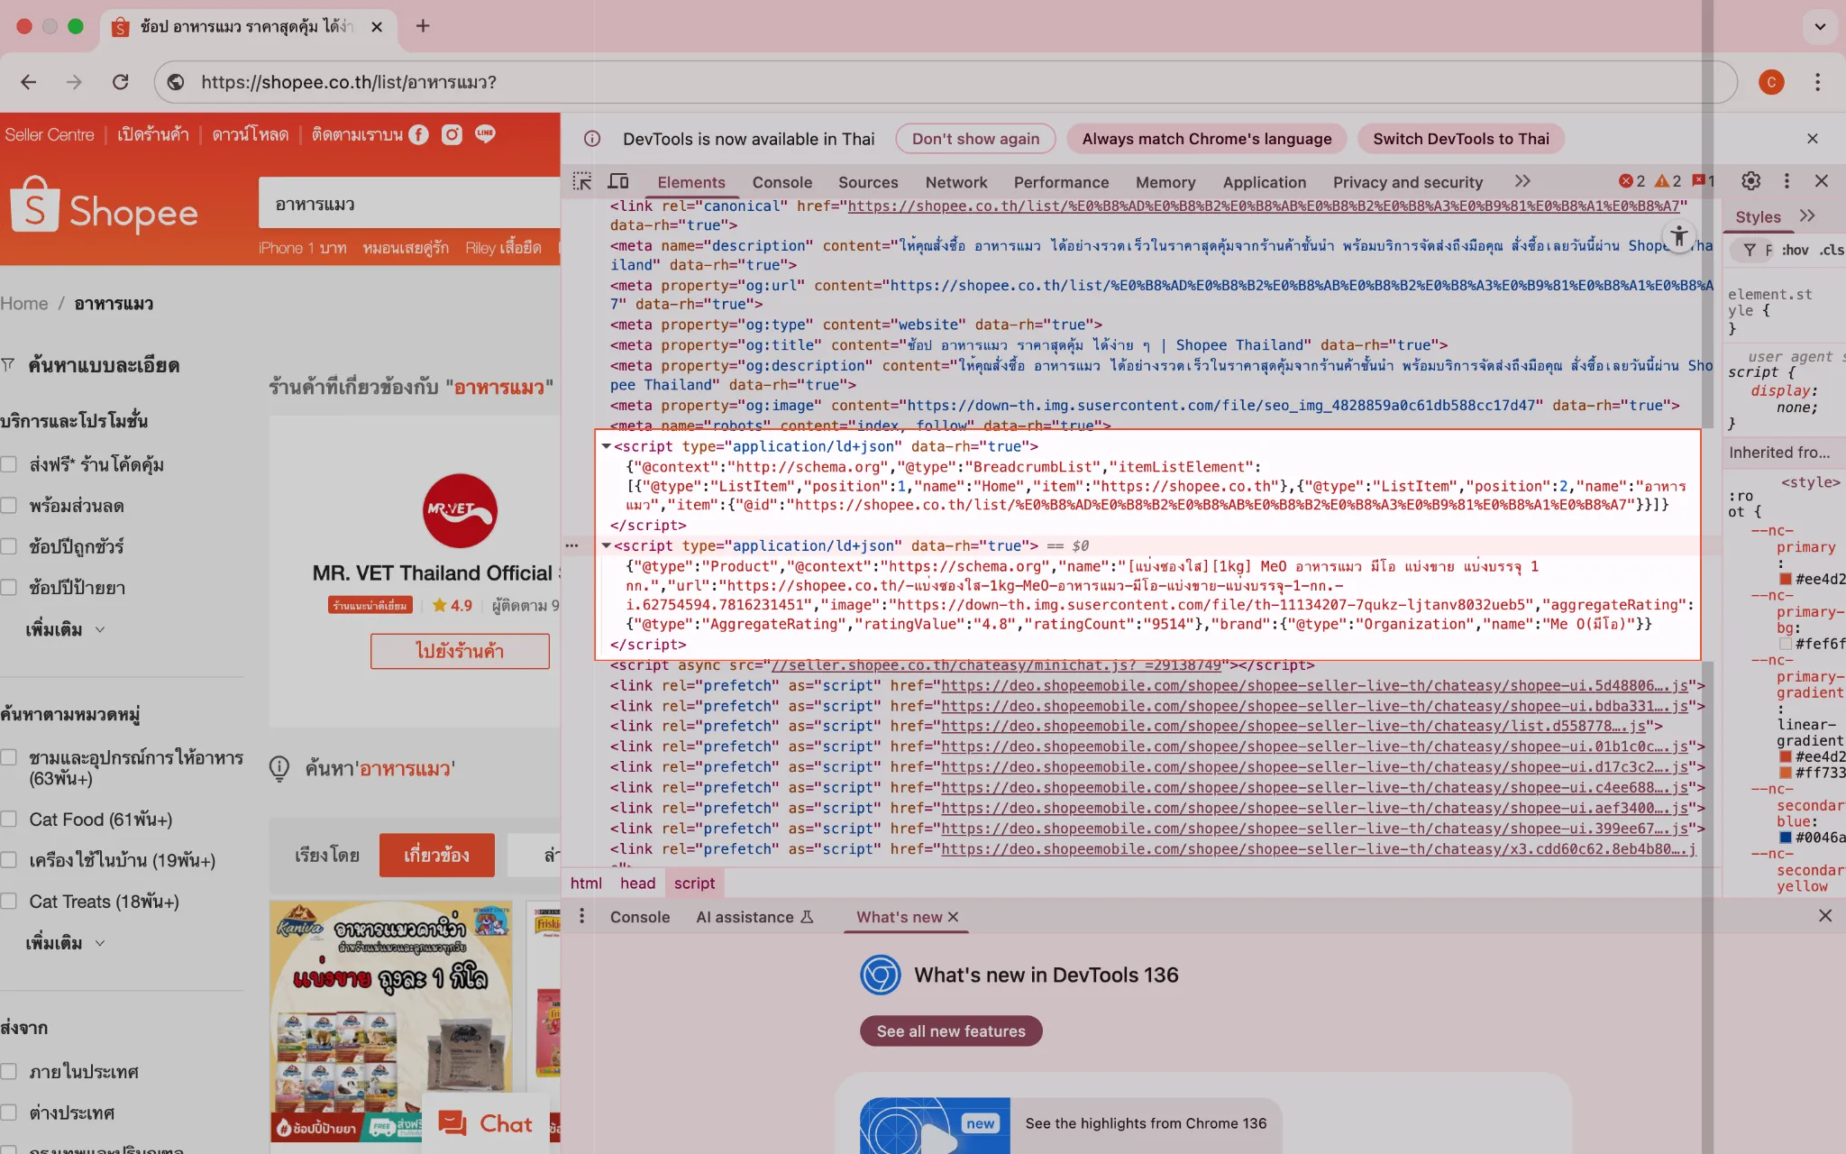Viewport: 1846px width, 1154px height.
Task: Click the site information icon in address bar
Action: [x=177, y=82]
